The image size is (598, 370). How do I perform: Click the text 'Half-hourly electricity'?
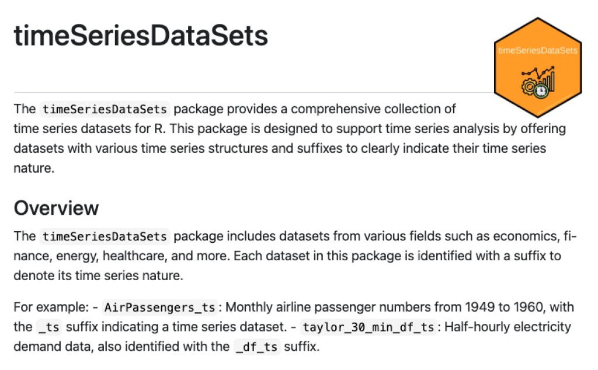(507, 327)
